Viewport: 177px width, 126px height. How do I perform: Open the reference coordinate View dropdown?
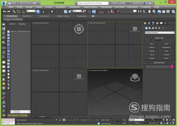pyautogui.click(x=77, y=11)
